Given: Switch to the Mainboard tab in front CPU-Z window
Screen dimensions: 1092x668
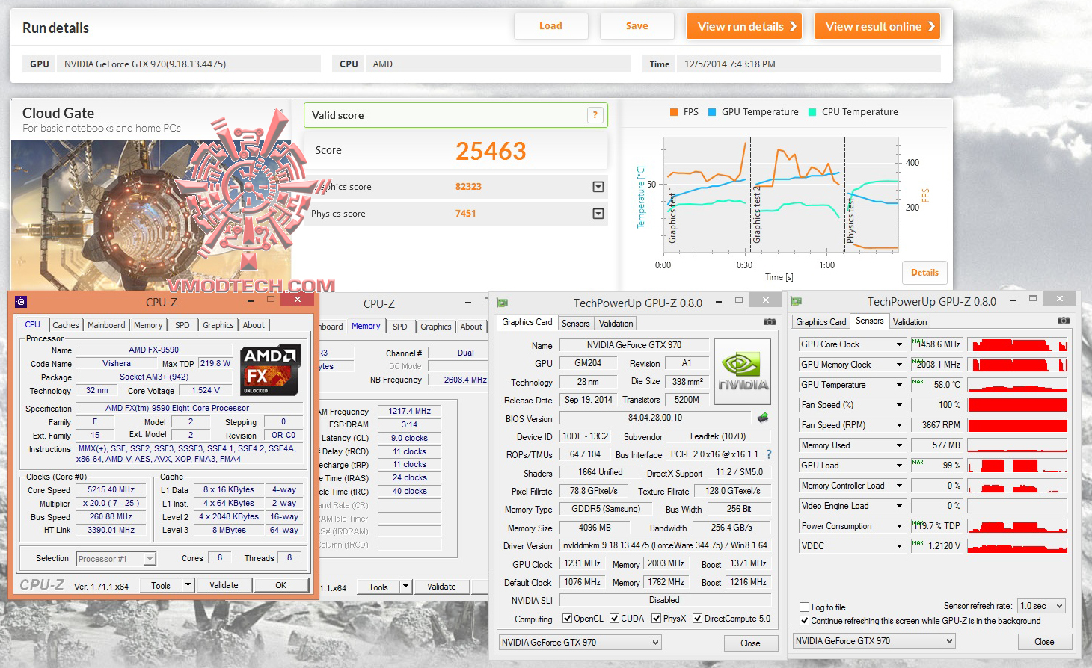Looking at the screenshot, I should click(x=106, y=325).
